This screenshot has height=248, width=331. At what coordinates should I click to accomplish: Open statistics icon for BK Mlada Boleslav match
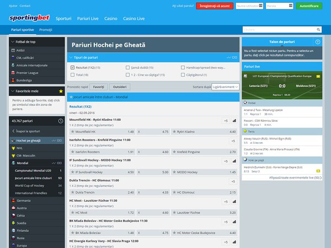[234, 222]
